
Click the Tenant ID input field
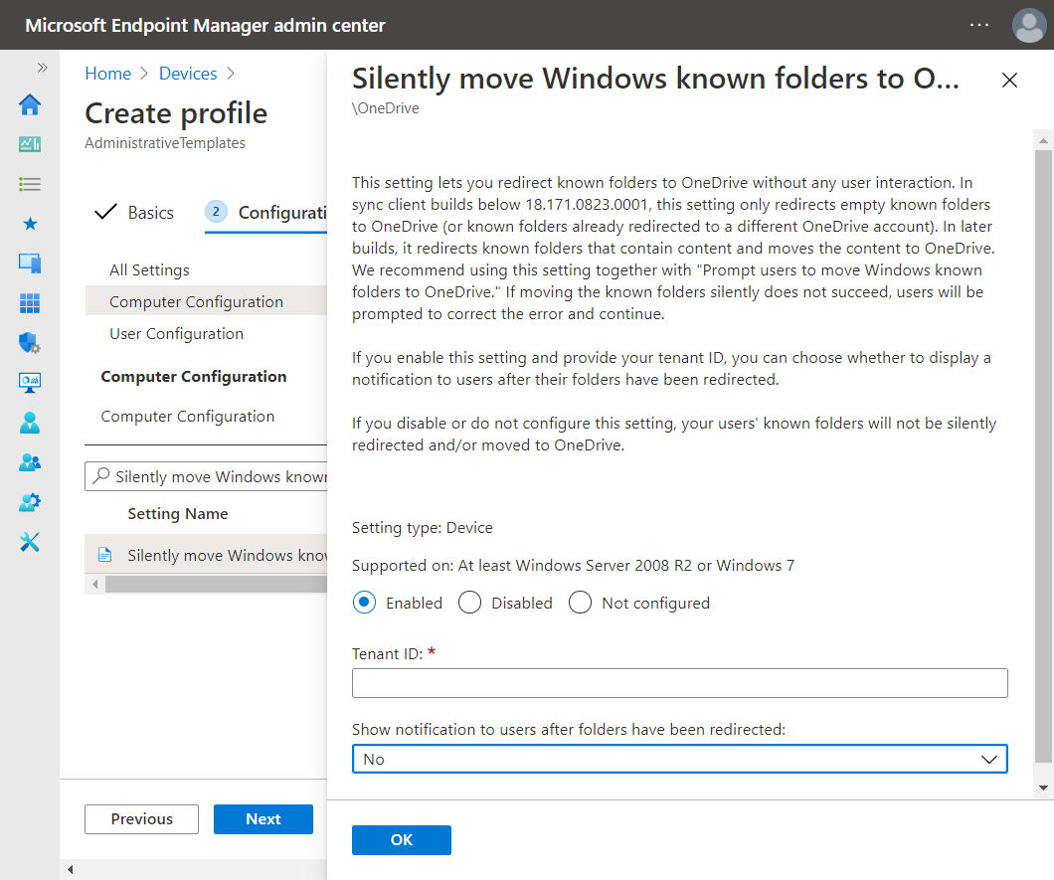point(679,683)
